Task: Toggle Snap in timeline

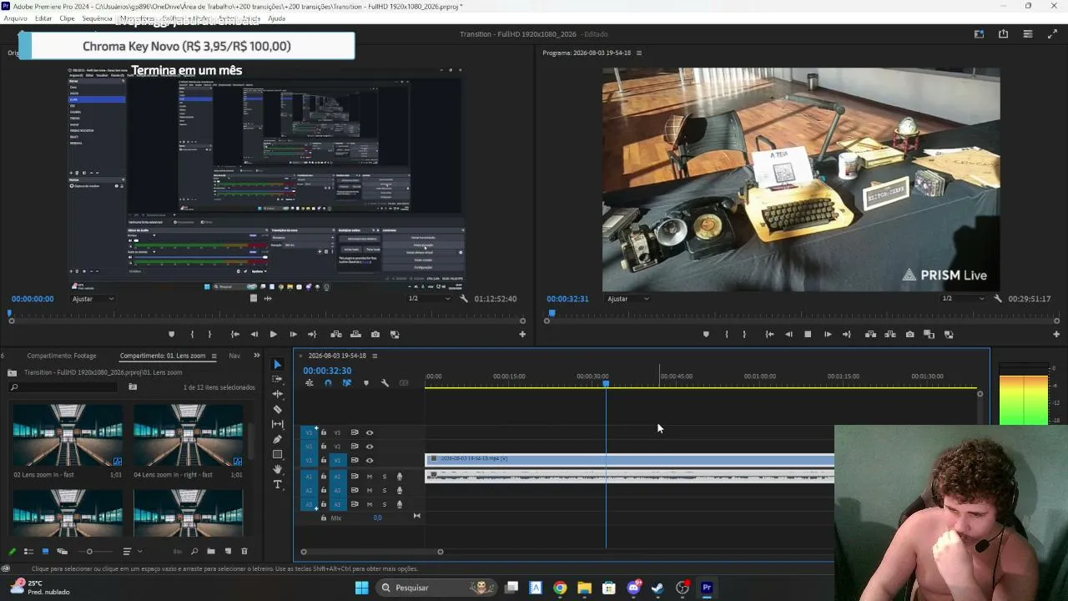Action: point(328,383)
